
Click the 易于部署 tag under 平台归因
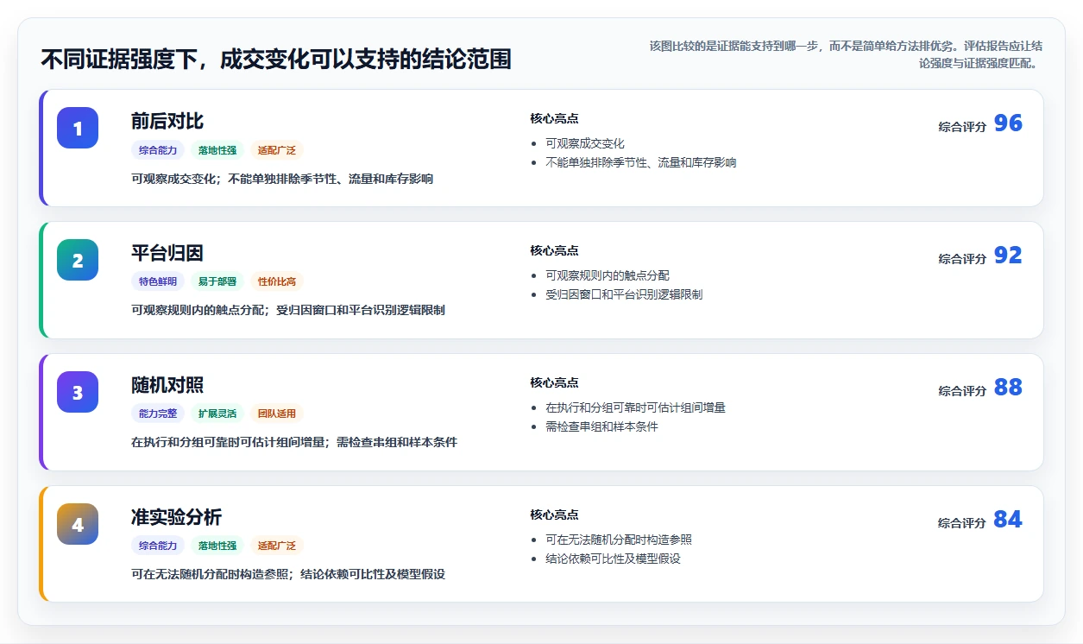tap(217, 281)
